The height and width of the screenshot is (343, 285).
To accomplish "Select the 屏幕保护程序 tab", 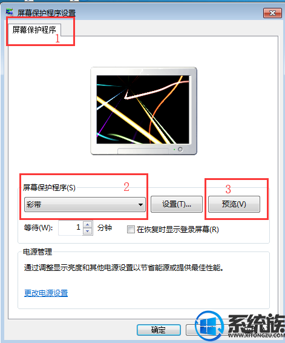I will (x=34, y=30).
